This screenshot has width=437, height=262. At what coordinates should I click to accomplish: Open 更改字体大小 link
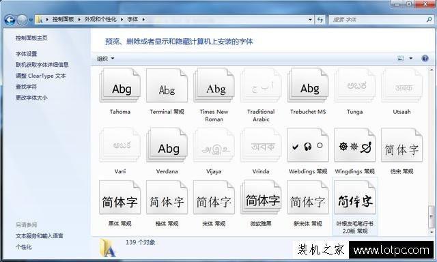point(31,98)
